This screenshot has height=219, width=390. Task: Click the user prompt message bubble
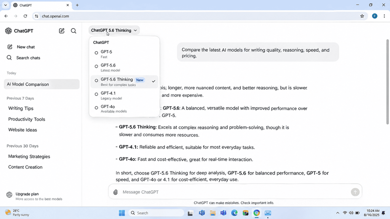coord(258,52)
